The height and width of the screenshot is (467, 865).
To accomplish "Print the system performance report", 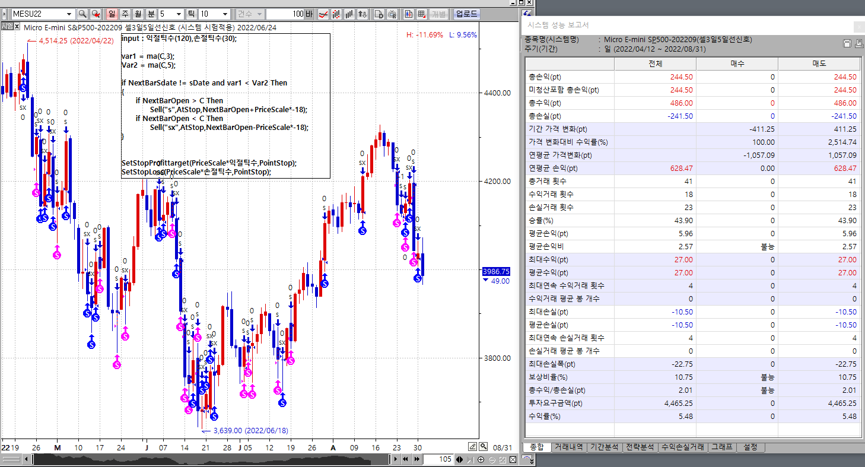I will 856,43.
